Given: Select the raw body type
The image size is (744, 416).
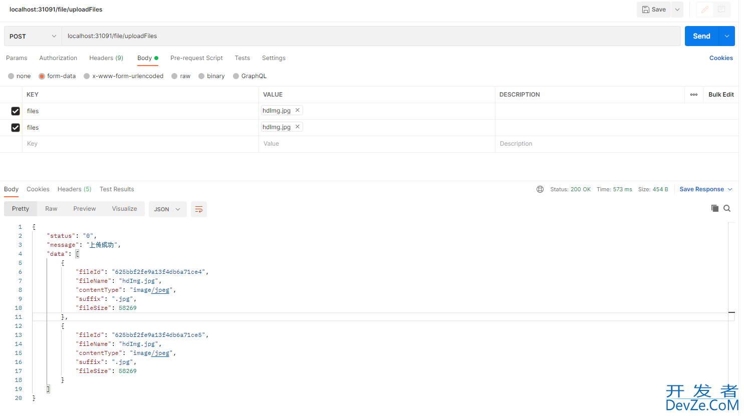Looking at the screenshot, I should [x=181, y=76].
